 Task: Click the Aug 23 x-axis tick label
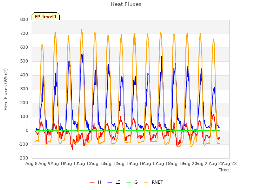point(229,164)
